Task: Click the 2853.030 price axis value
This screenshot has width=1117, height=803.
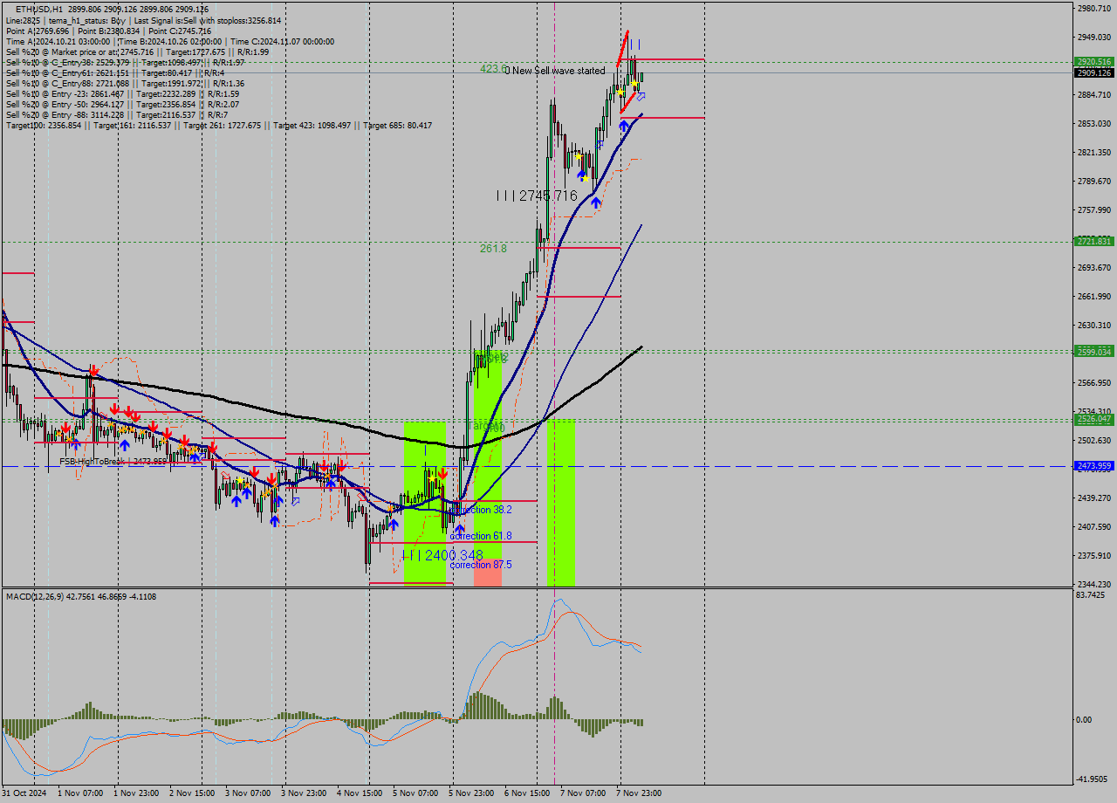Action: point(1094,123)
